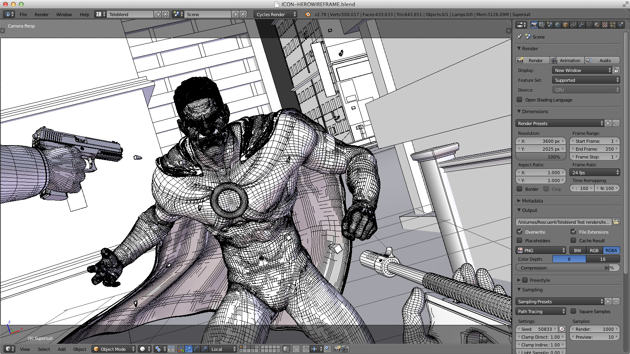Open the Constraints tab (chain icon)
Screen dimensions: 630x354
[573, 25]
